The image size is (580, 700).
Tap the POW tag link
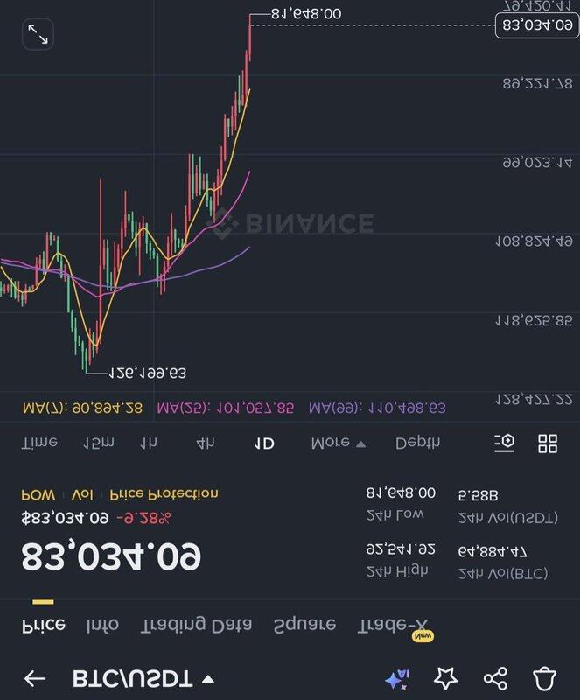[38, 494]
